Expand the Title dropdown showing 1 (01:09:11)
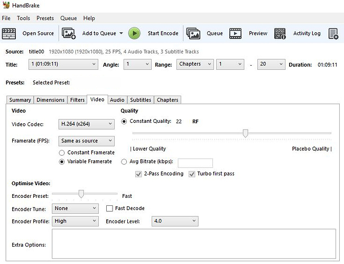The height and width of the screenshot is (264, 344). click(63, 65)
